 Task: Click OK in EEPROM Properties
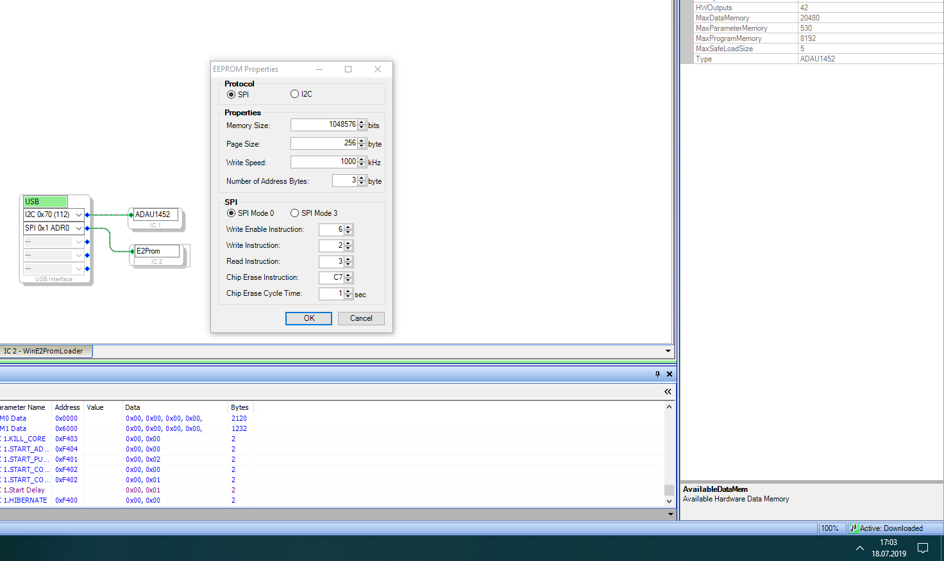[308, 318]
